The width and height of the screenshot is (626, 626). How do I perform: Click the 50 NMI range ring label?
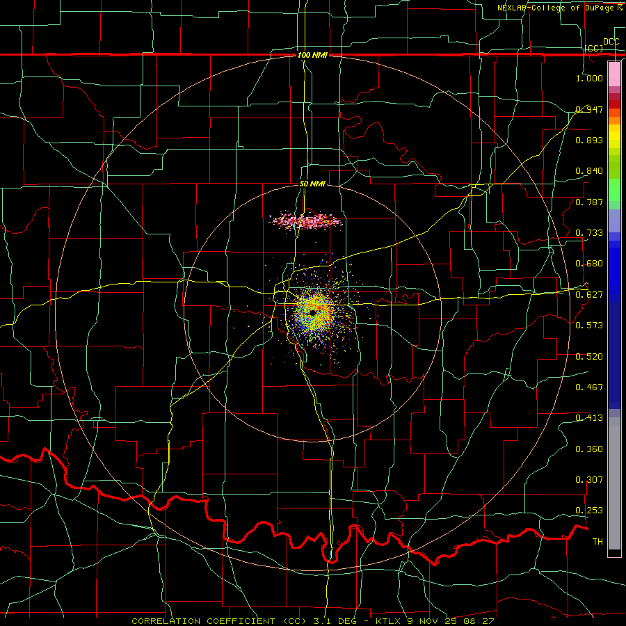point(312,184)
